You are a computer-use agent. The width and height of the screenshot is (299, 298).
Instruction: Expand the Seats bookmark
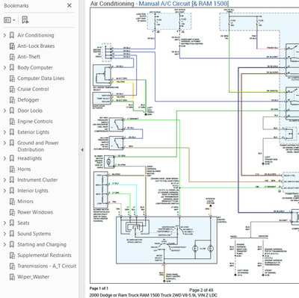tap(4, 223)
